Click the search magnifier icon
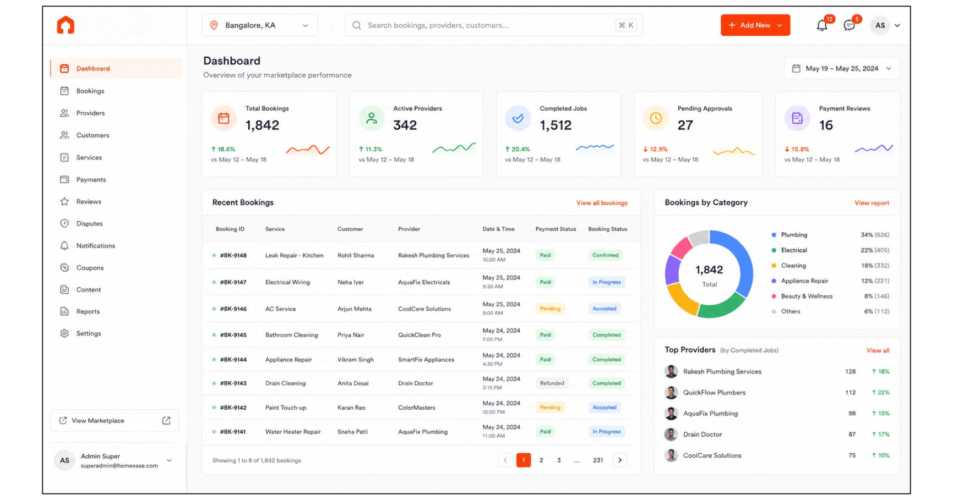 point(357,25)
